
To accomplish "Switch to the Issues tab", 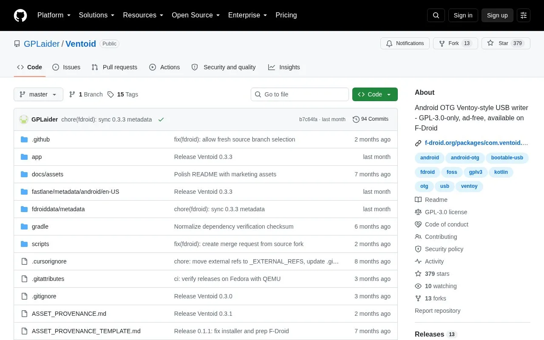I will tap(66, 67).
